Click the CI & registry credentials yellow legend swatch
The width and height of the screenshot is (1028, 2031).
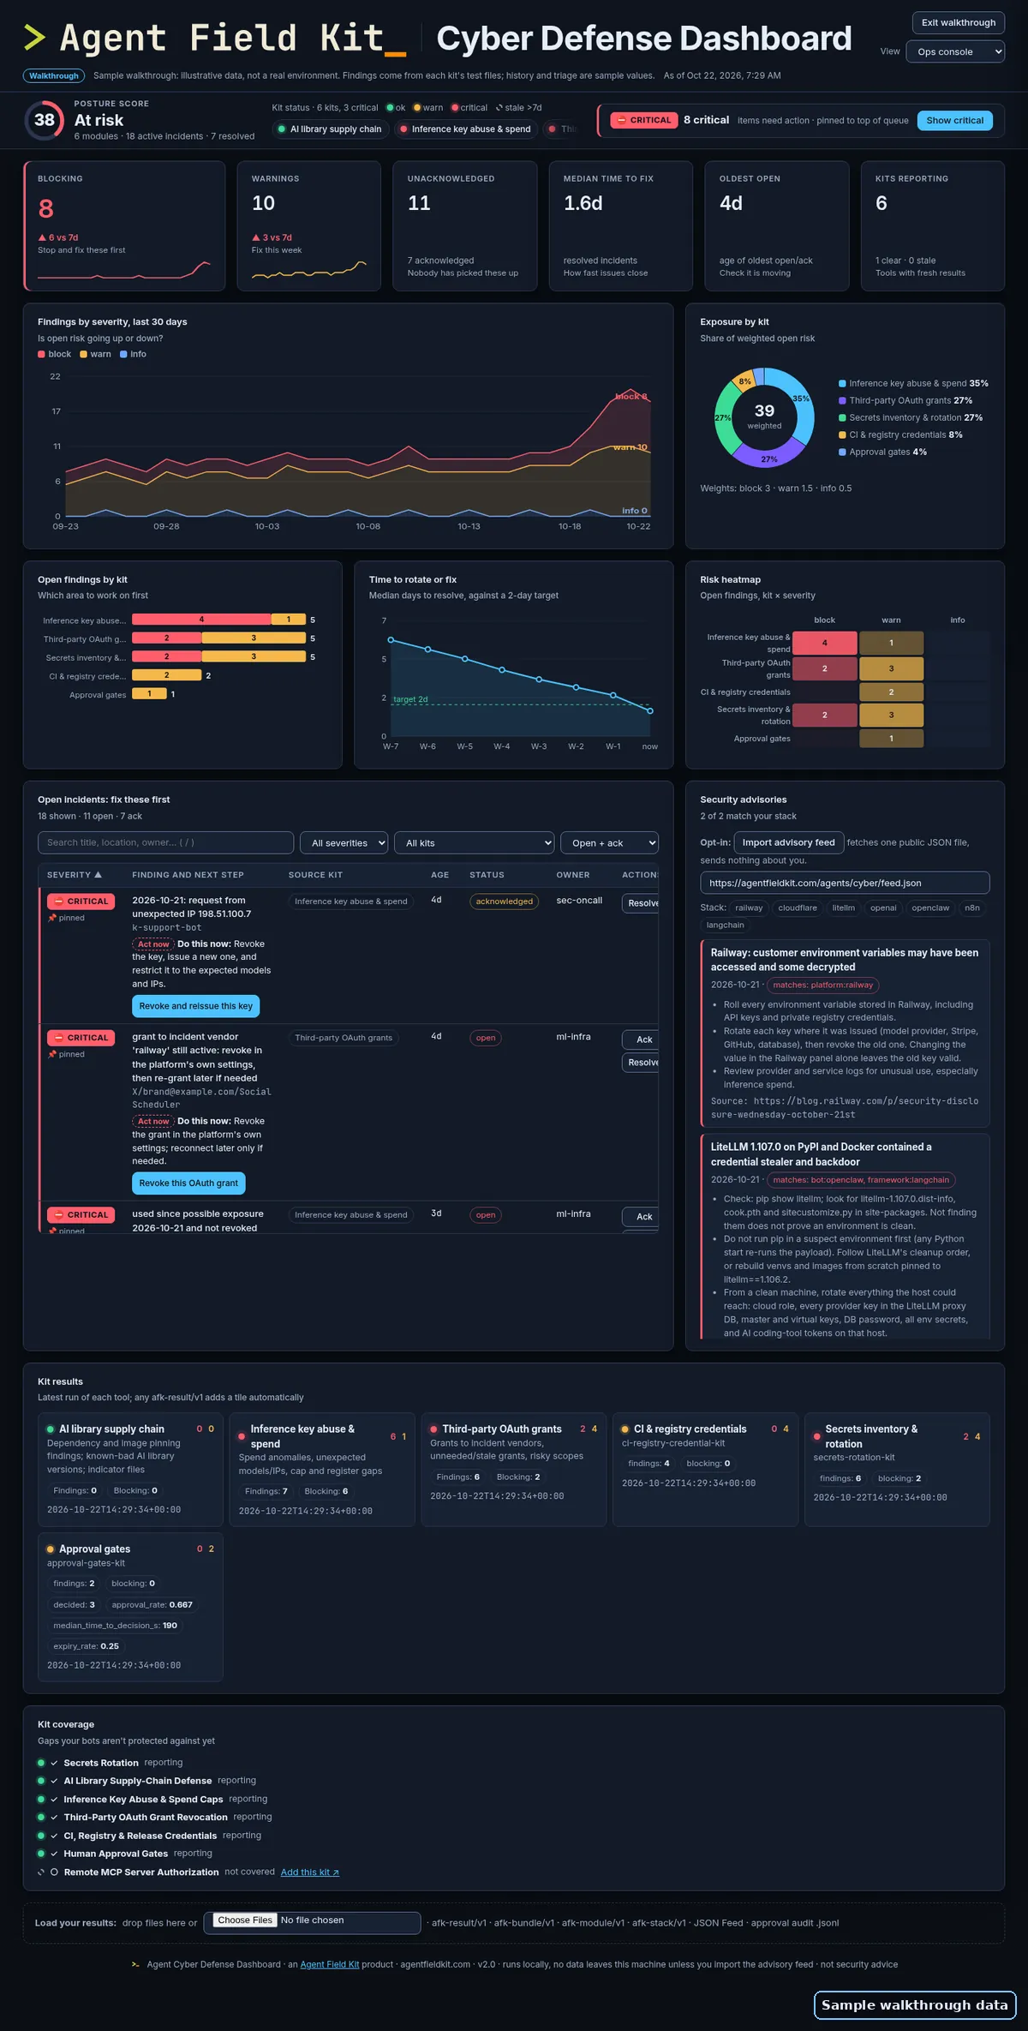(842, 435)
